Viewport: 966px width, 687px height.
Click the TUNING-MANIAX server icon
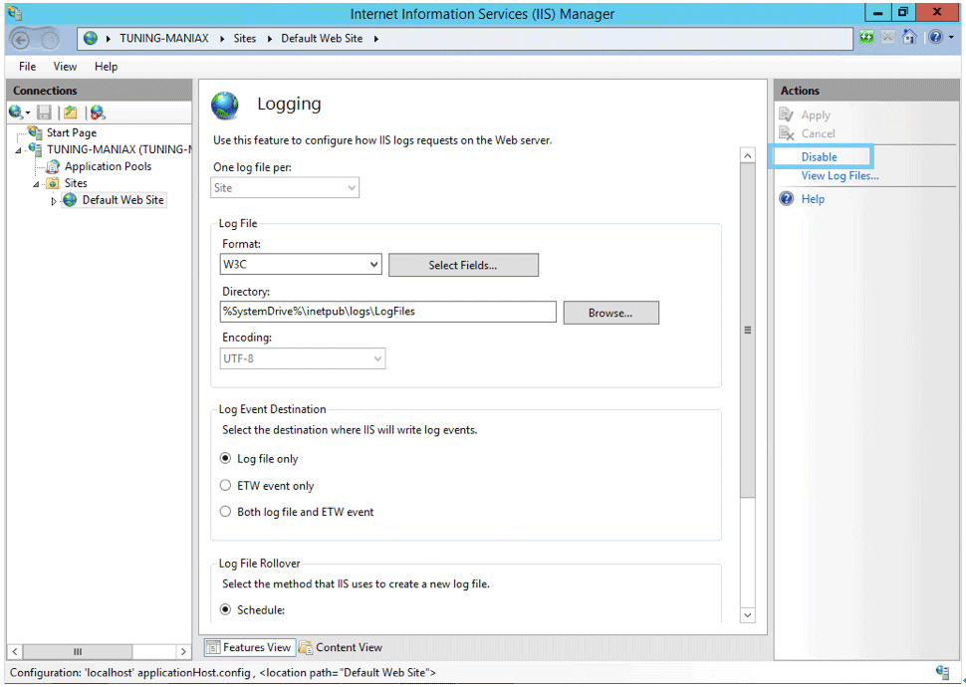point(35,149)
